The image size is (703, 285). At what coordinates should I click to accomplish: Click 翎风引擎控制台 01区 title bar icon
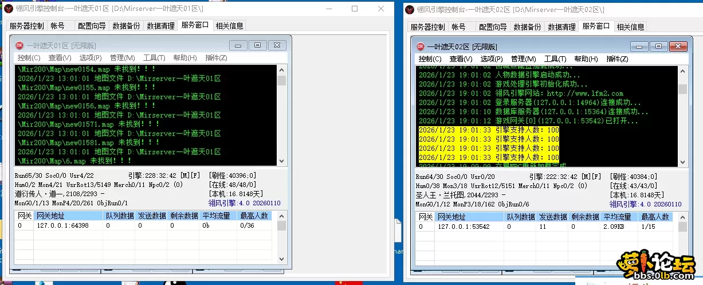8,9
